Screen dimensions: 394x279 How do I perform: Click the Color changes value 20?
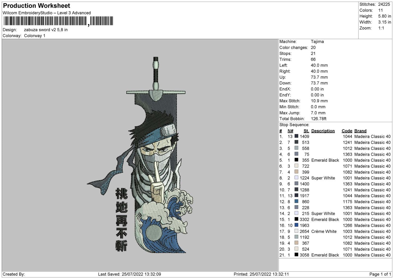(313, 48)
